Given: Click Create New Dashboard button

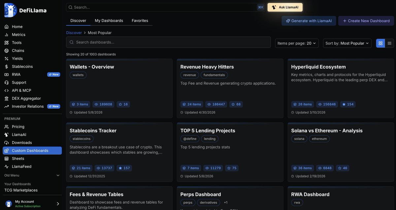Looking at the screenshot, I should click(x=366, y=21).
